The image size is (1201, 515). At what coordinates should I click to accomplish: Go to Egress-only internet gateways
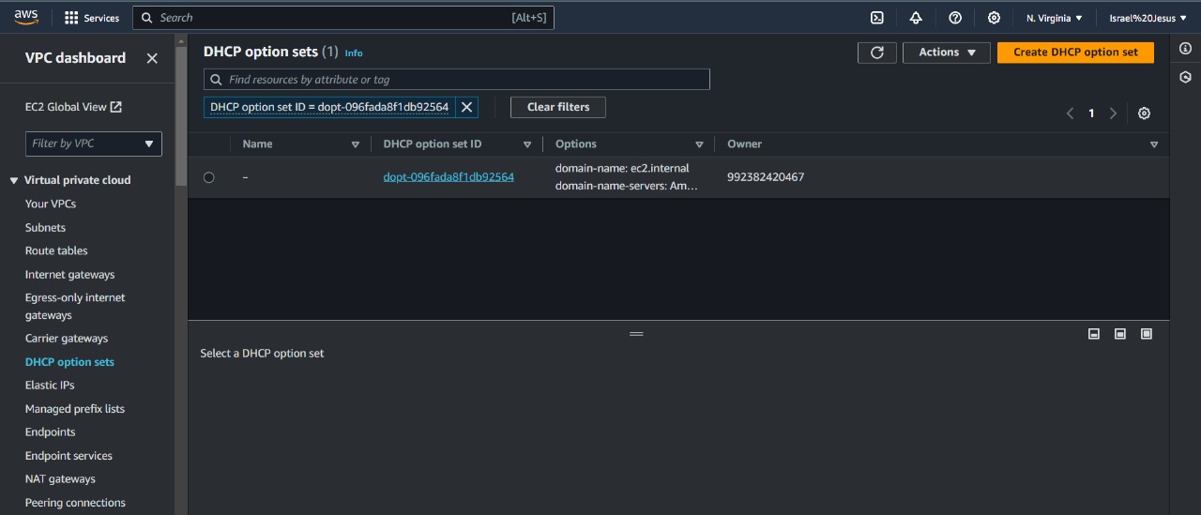[75, 307]
